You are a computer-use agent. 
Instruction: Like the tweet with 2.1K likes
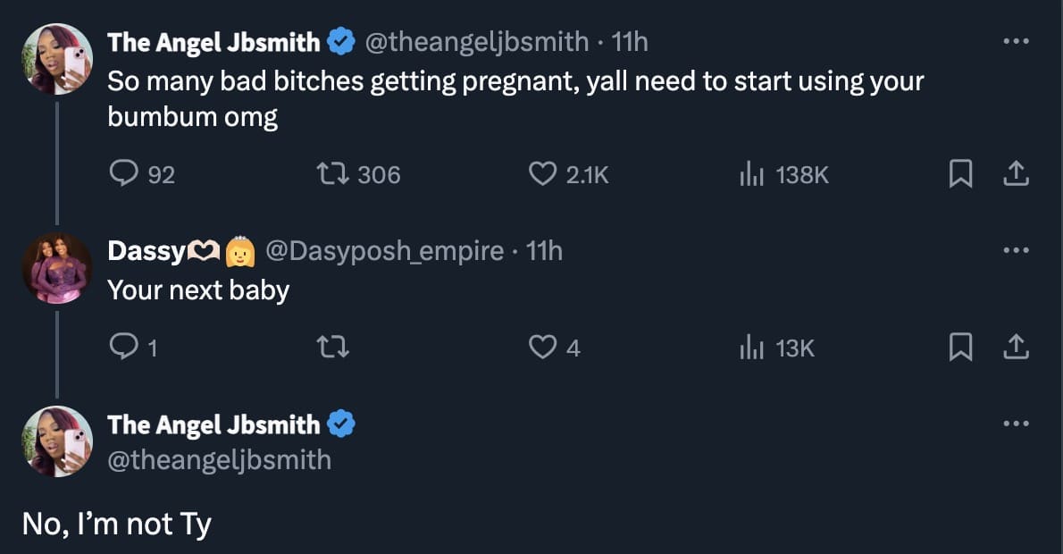click(543, 174)
